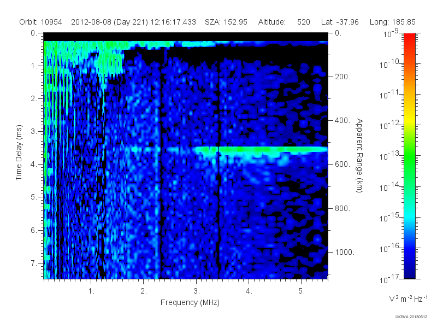Click the '0.' time delay tick label
The height and width of the screenshot is (328, 437).
coord(34,33)
